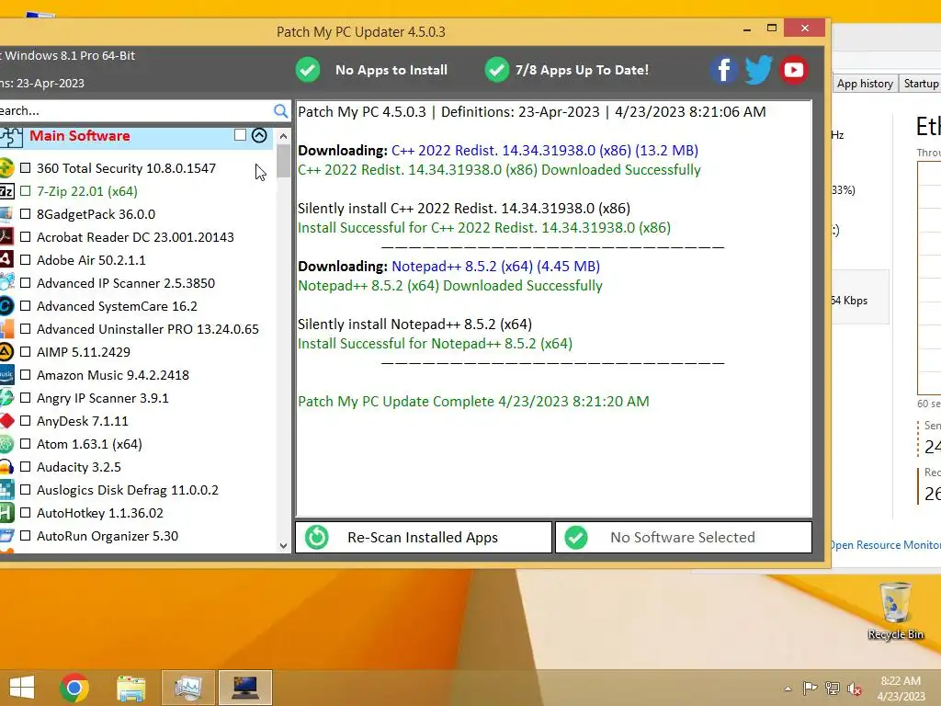
Task: Open Resource Monitor link in Task Manager
Action: point(885,545)
